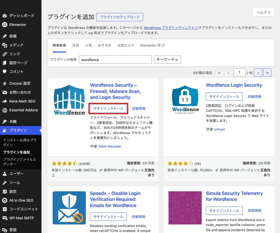Click the All in One SEO gear icon
The width and height of the screenshot is (280, 233).
click(x=5, y=200)
